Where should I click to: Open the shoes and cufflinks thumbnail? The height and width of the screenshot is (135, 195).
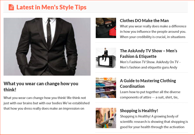pos(106,28)
